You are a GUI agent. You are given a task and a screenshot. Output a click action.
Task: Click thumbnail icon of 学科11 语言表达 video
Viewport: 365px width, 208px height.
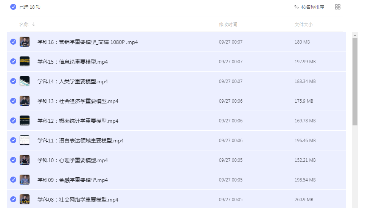[x=25, y=140]
